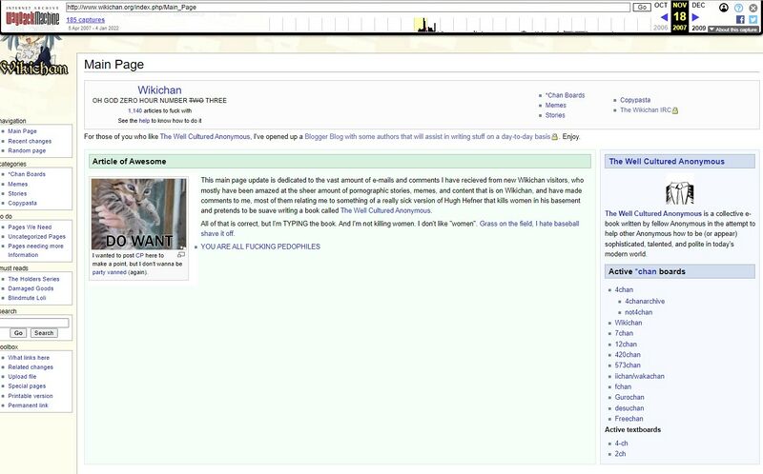The image size is (763, 474).
Task: Open Random page in navigation sidebar
Action: click(27, 150)
